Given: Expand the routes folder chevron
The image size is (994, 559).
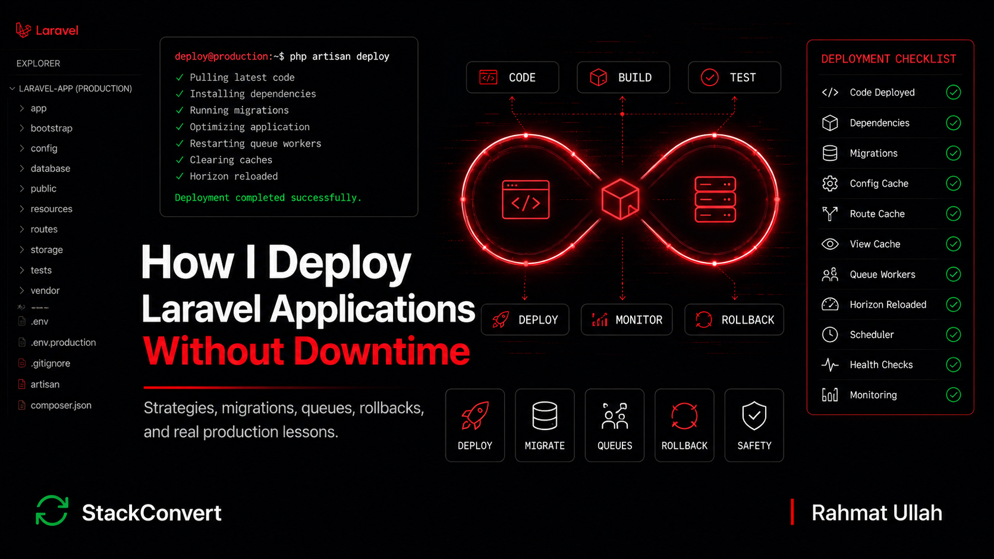Looking at the screenshot, I should (x=22, y=229).
